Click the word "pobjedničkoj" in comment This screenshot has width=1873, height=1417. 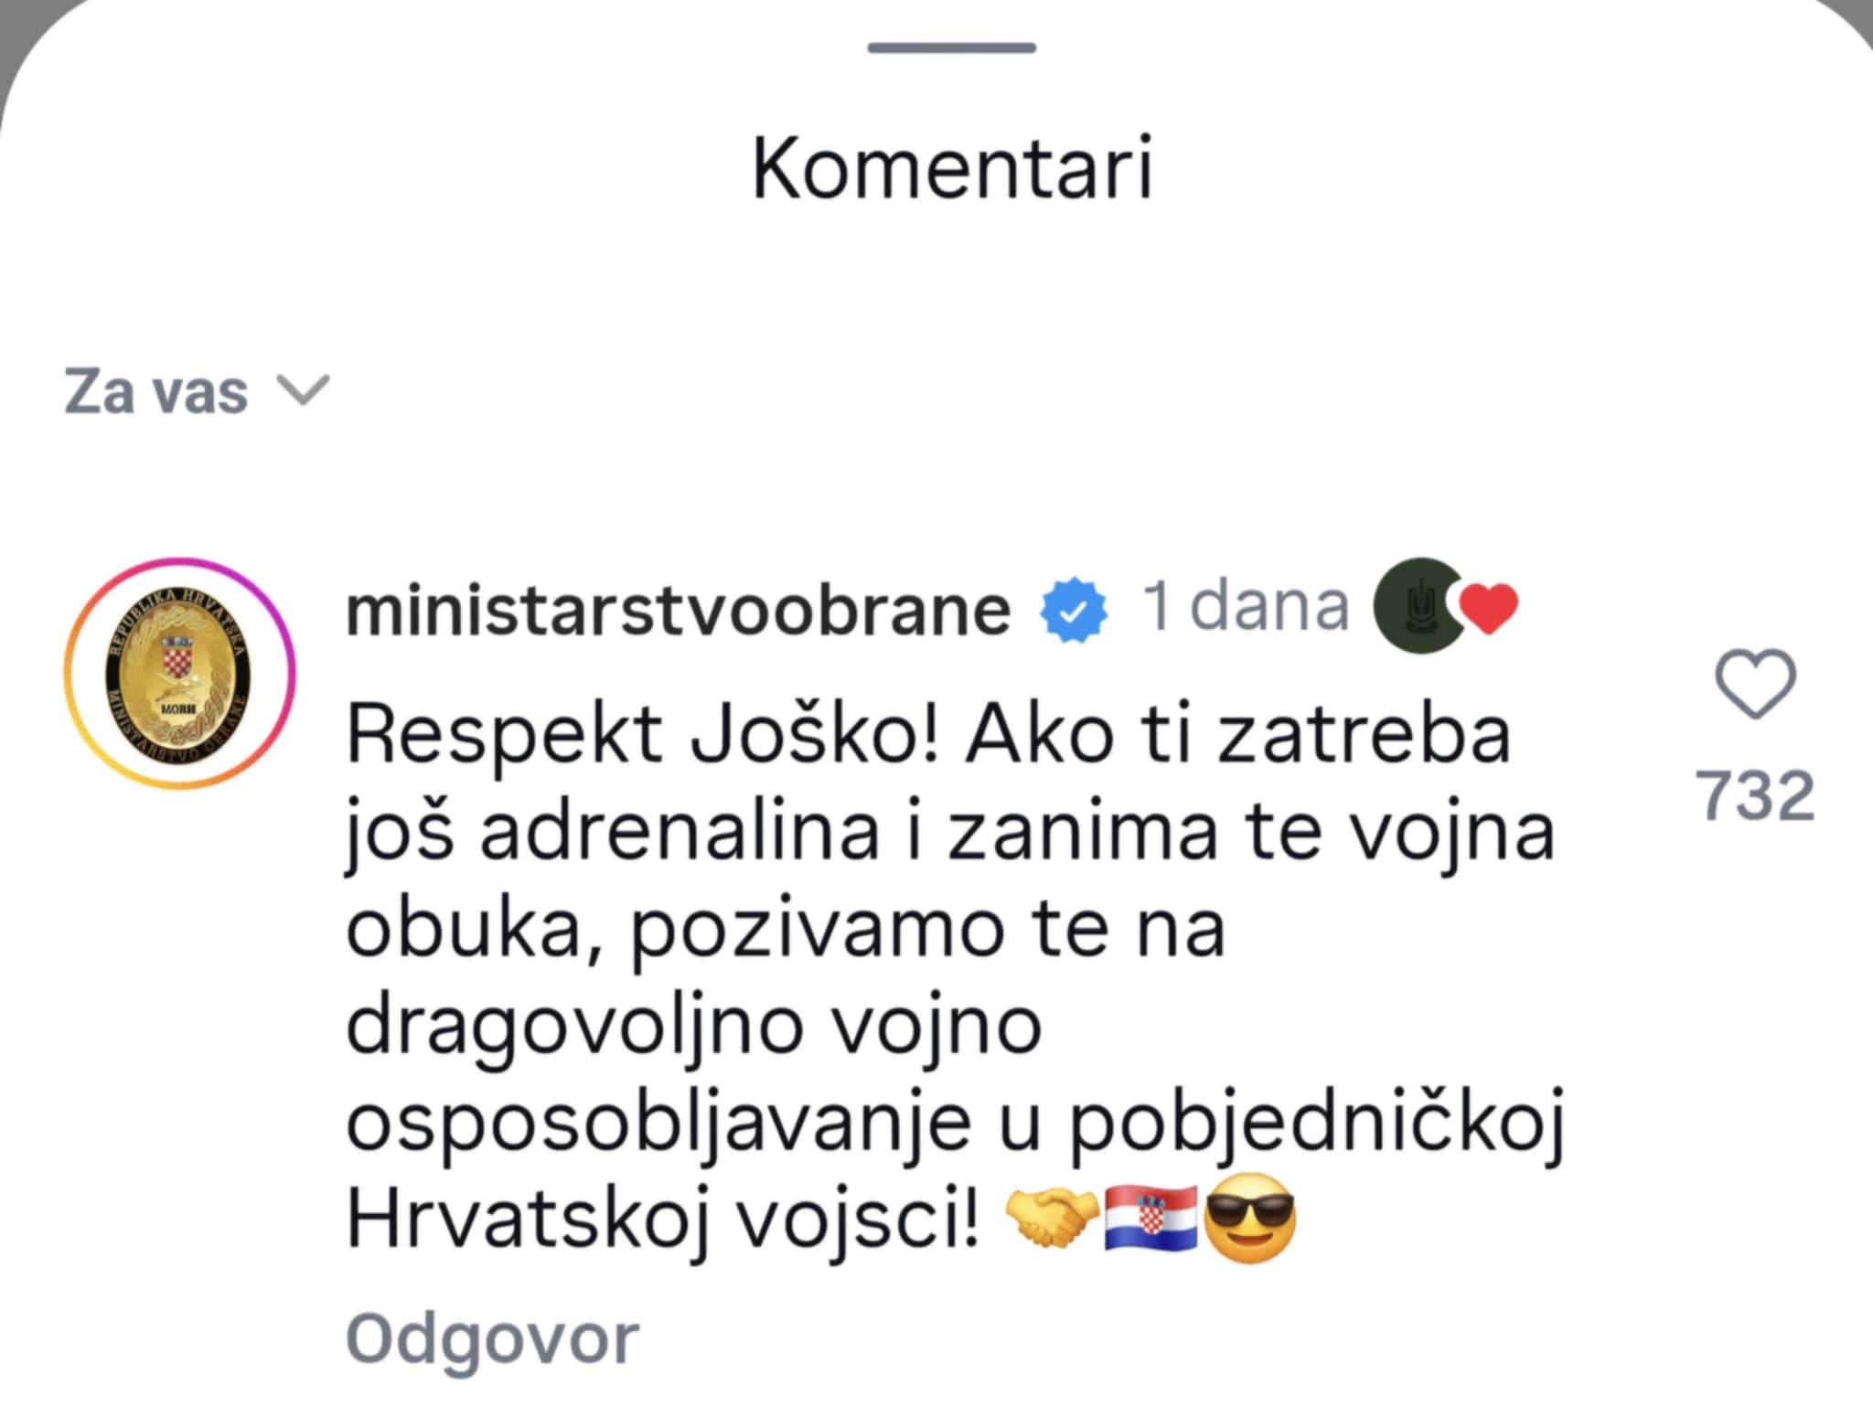coord(1317,1124)
